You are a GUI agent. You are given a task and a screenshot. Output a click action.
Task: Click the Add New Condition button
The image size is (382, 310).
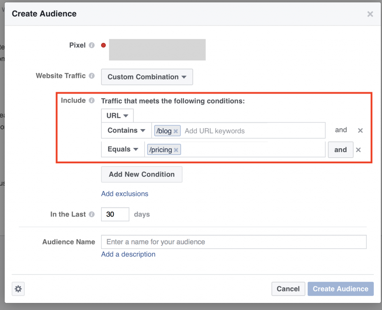coord(141,174)
